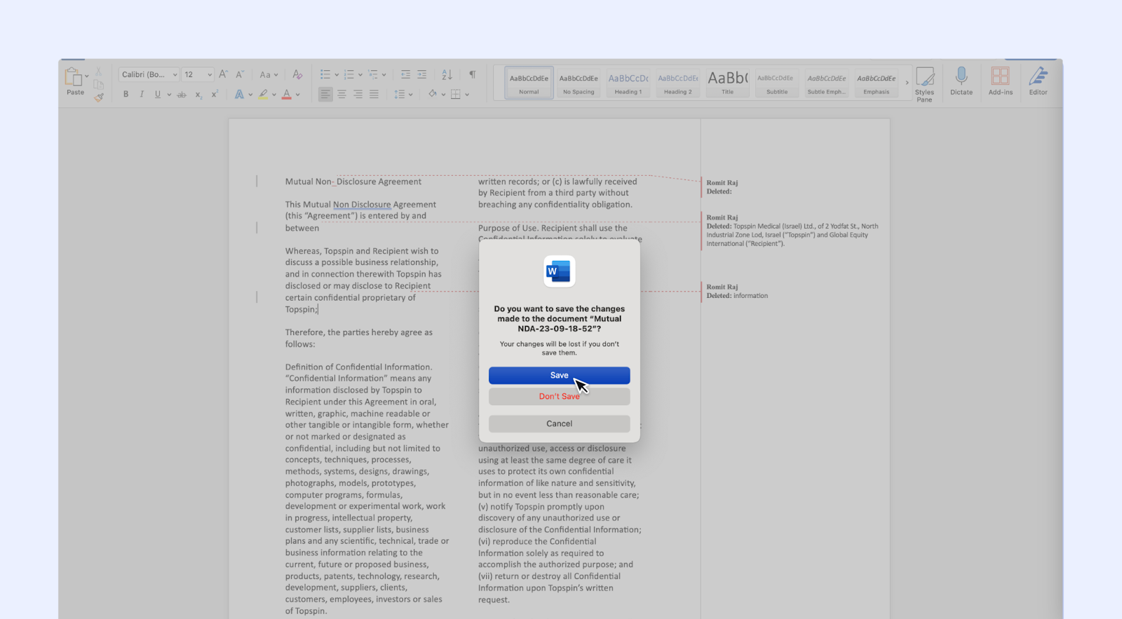The height and width of the screenshot is (619, 1122).
Task: Open line spacing dropdown arrow
Action: click(x=410, y=95)
